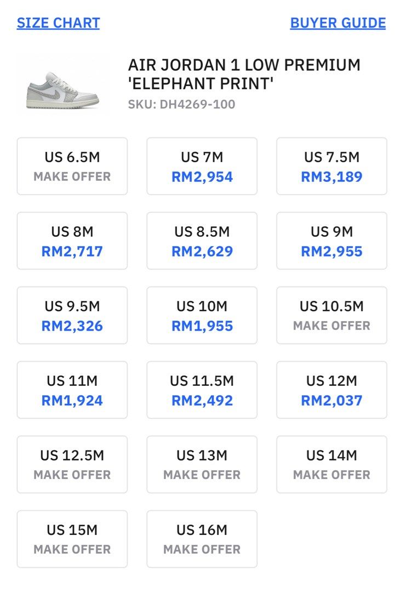Choose size US 7M for RM2,954

[202, 166]
